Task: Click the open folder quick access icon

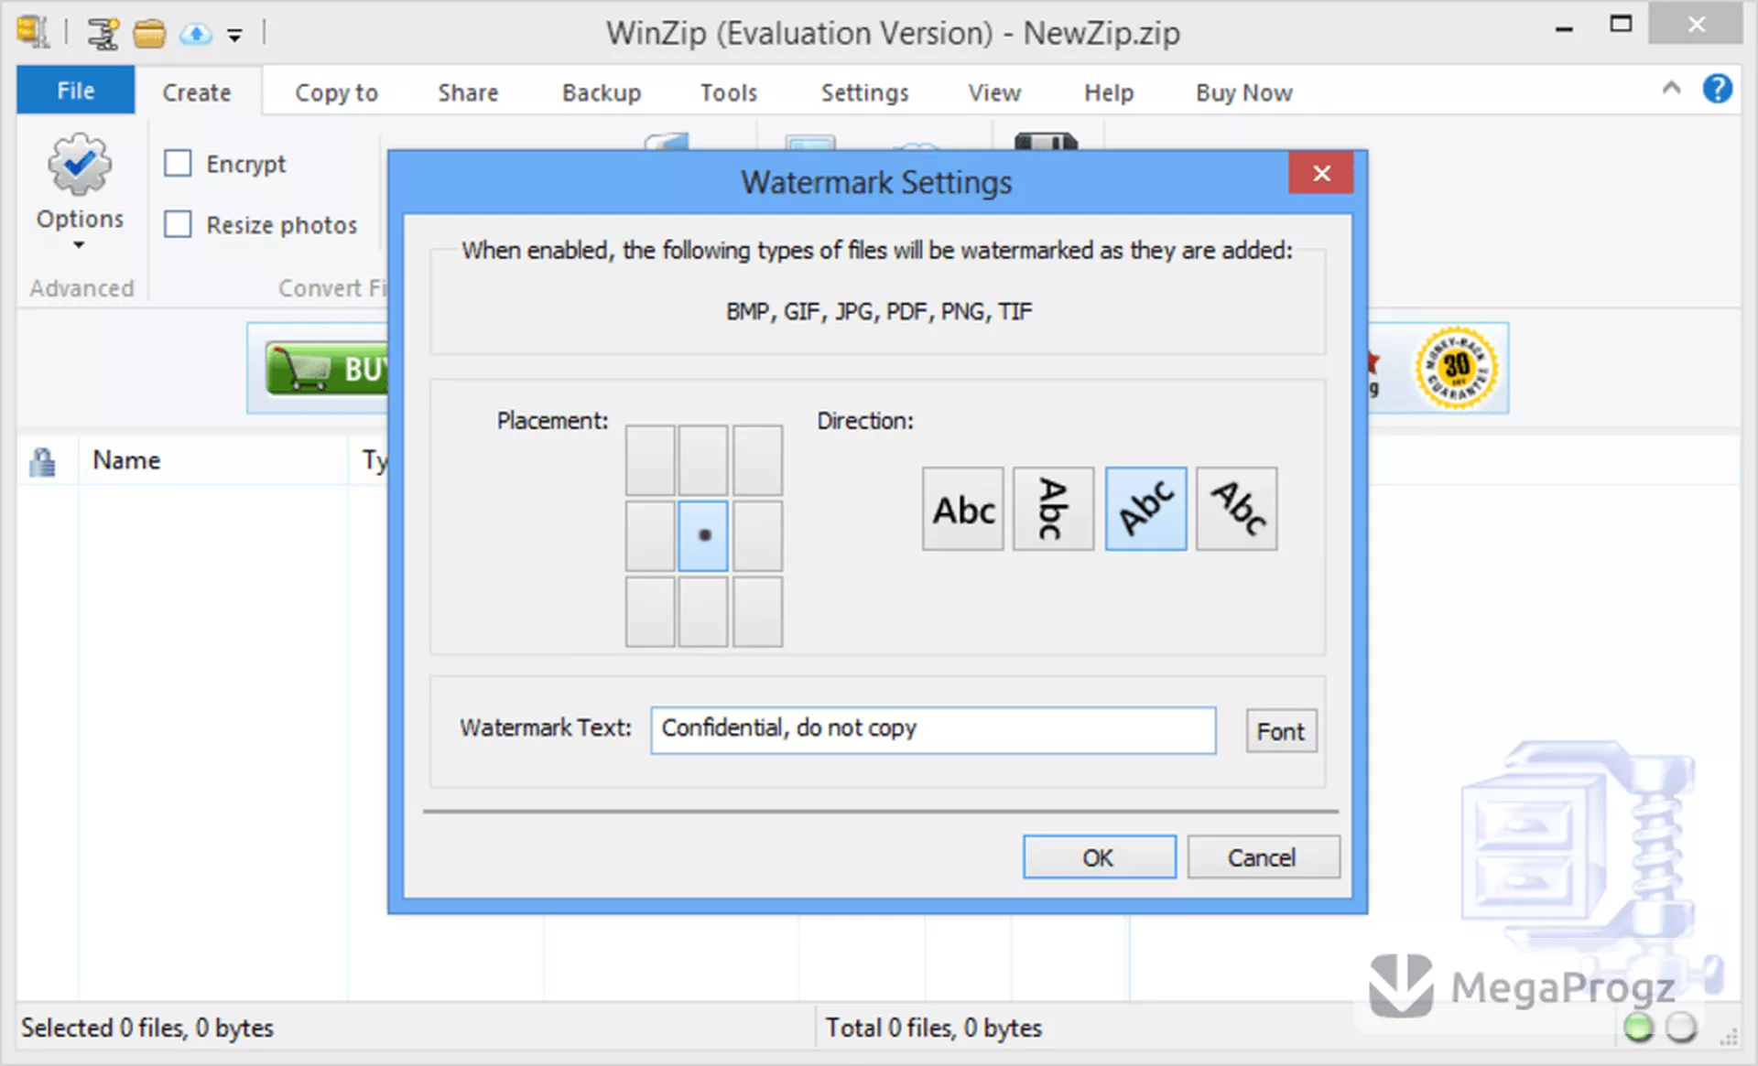Action: 149,35
